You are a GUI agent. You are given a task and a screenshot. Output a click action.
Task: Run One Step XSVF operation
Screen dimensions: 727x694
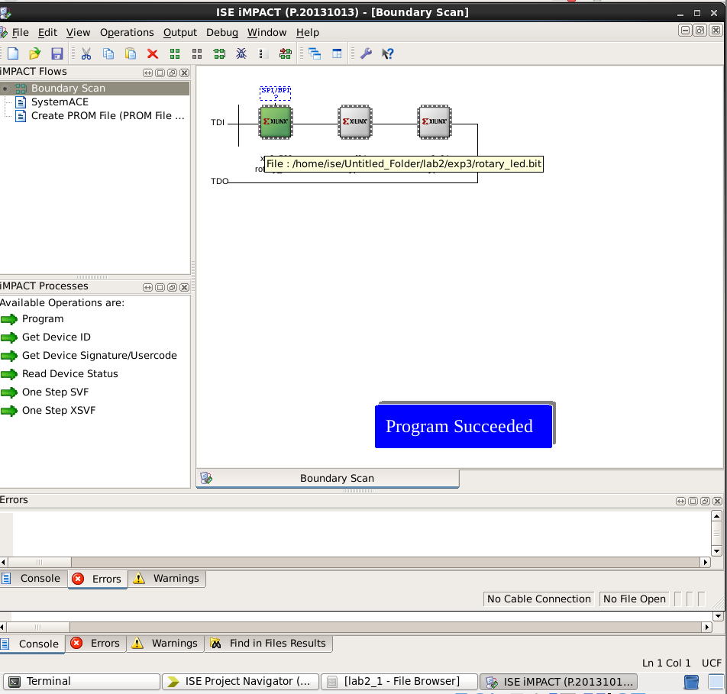[x=58, y=410]
